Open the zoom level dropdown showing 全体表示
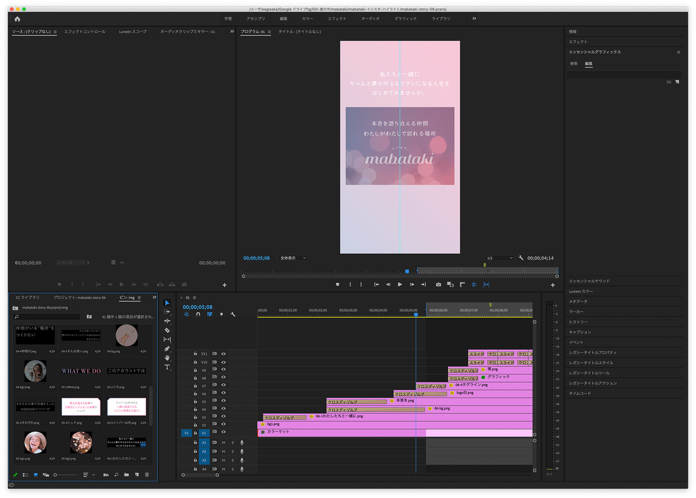Screen dimensions: 696x498 point(293,258)
